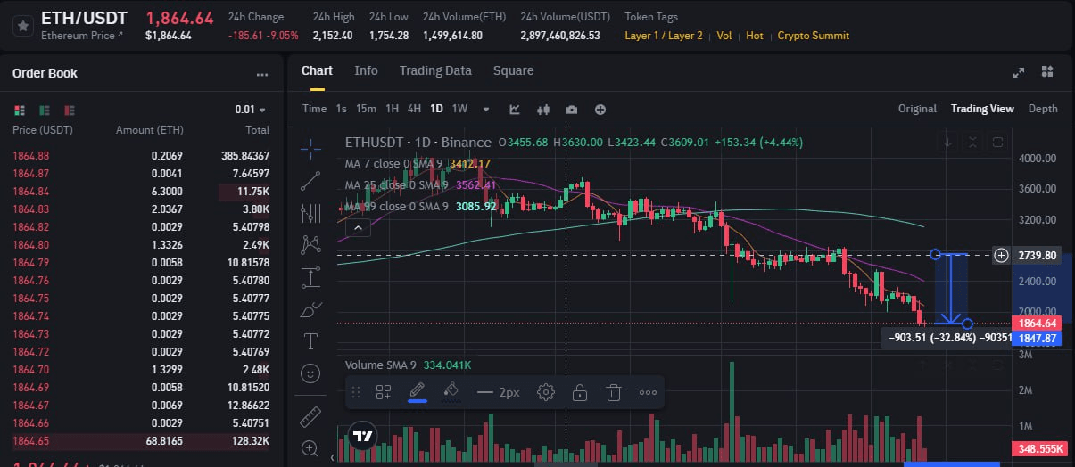
Task: Open the multi-chart grid layout icon
Action: click(x=1047, y=72)
